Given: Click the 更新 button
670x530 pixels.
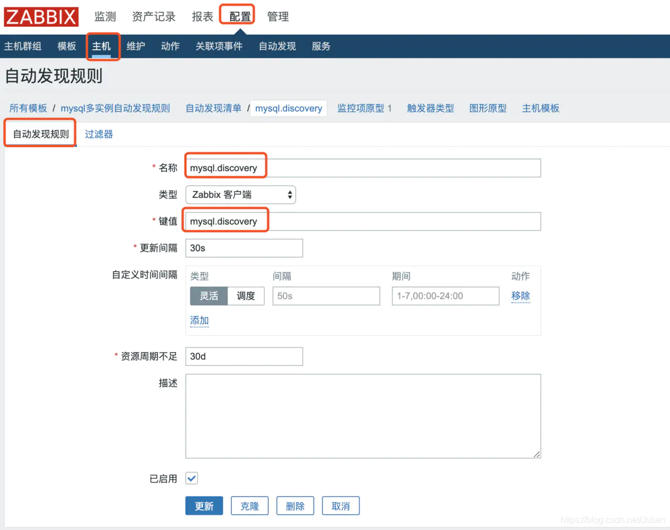Looking at the screenshot, I should click(204, 506).
